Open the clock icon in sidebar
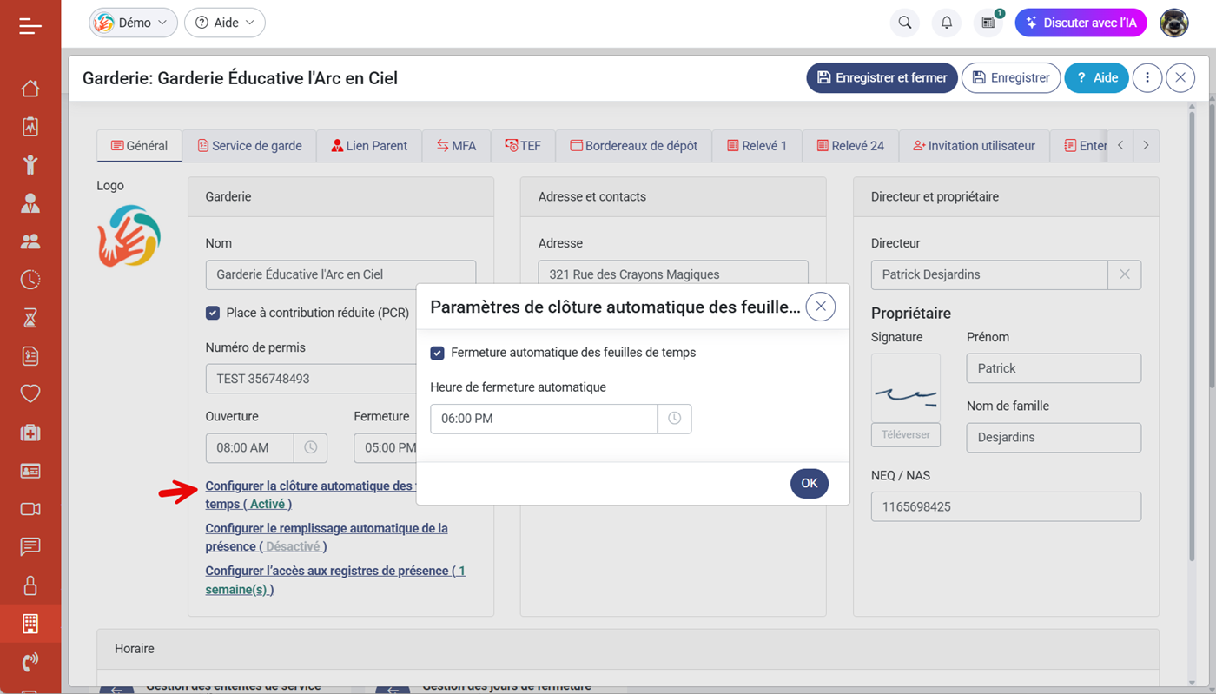This screenshot has width=1216, height=694. point(30,280)
